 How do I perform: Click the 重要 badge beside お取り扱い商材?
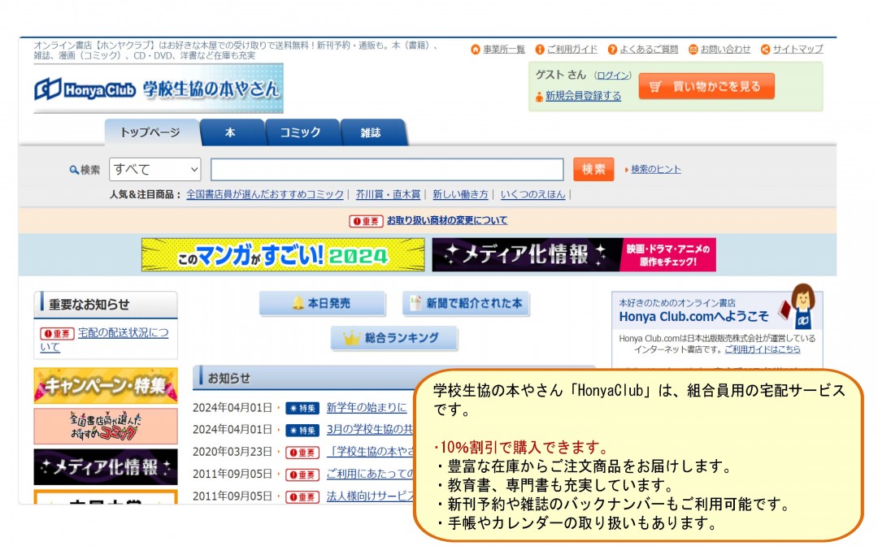[x=366, y=221]
